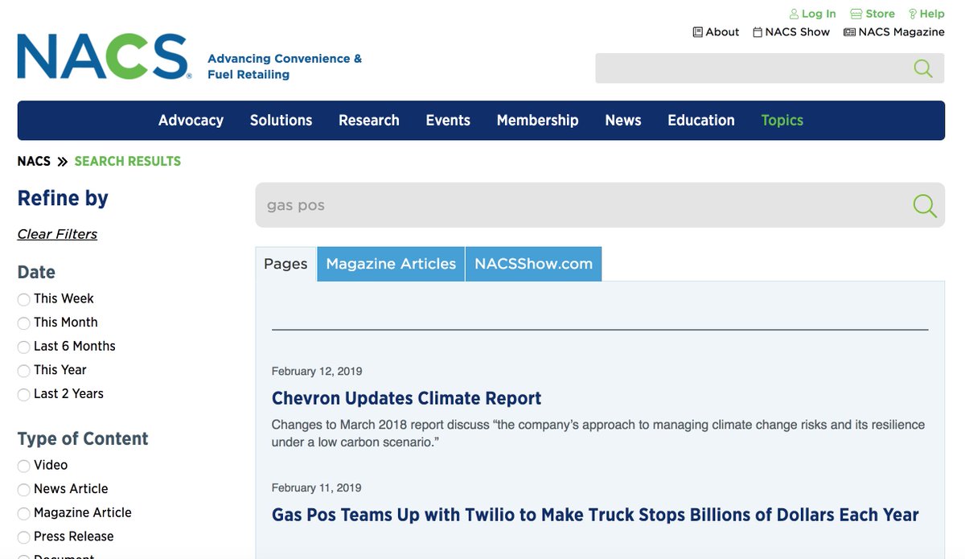Screen dimensions: 965x559
Task: Click the About page icon
Action: (x=697, y=32)
